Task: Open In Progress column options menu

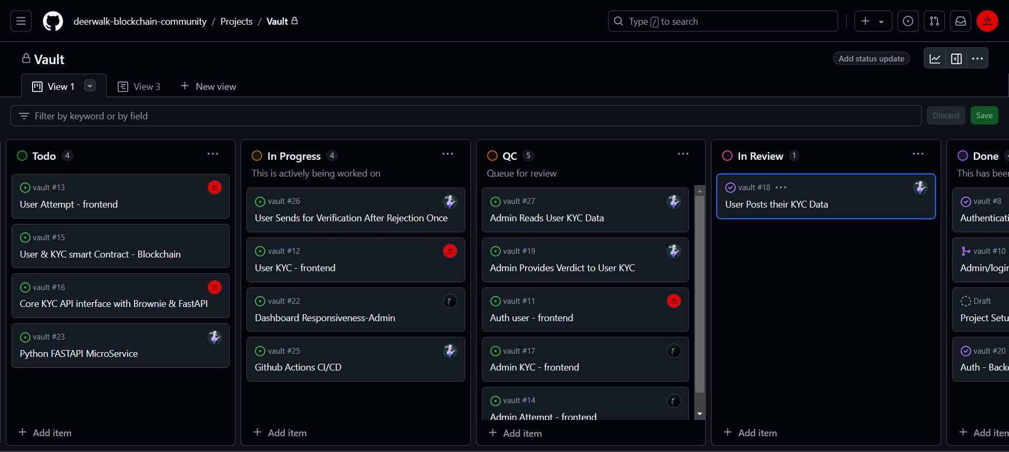Action: (x=448, y=154)
